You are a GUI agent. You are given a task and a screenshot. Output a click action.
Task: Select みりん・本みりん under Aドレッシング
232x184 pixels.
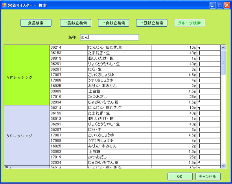119,86
